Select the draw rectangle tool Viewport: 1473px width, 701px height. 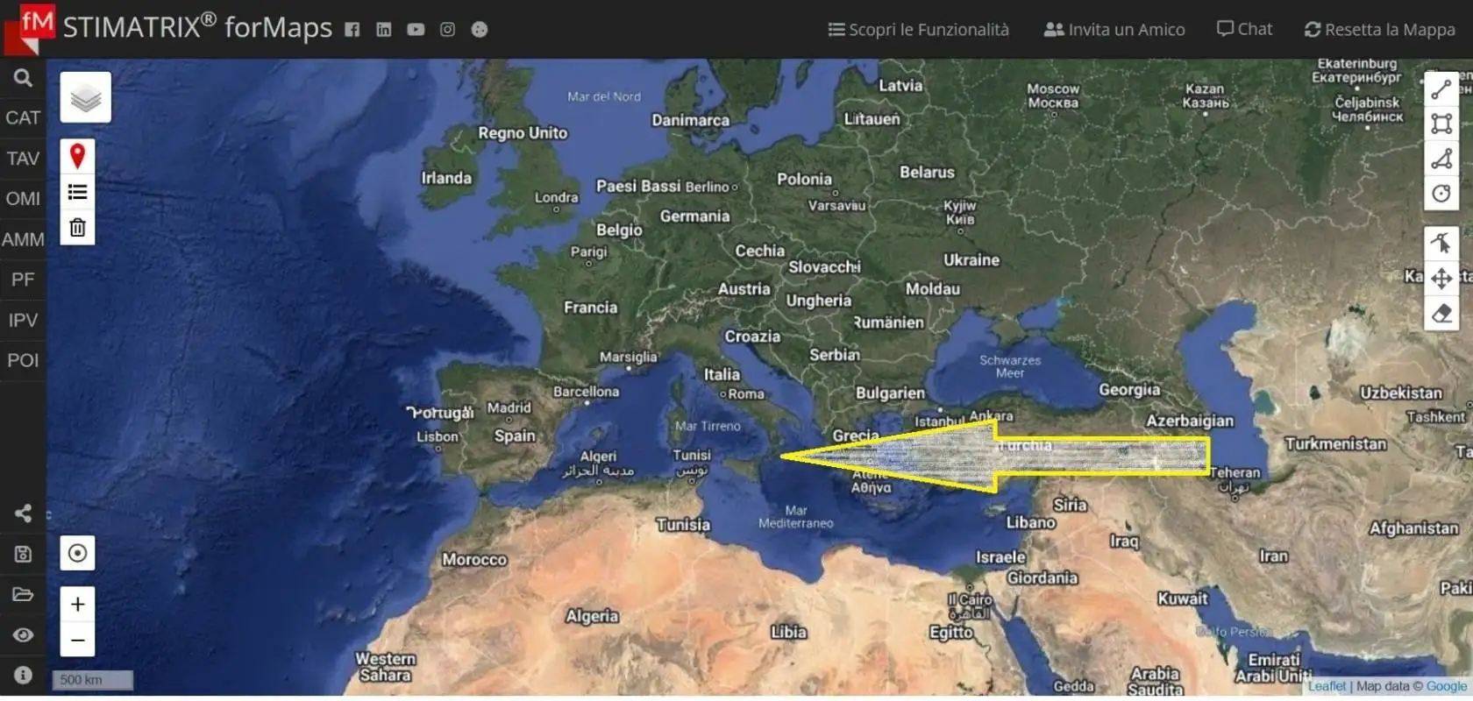pos(1441,124)
